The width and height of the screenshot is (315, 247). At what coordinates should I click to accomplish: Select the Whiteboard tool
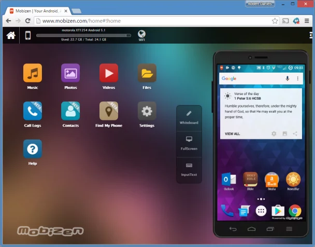(189, 118)
